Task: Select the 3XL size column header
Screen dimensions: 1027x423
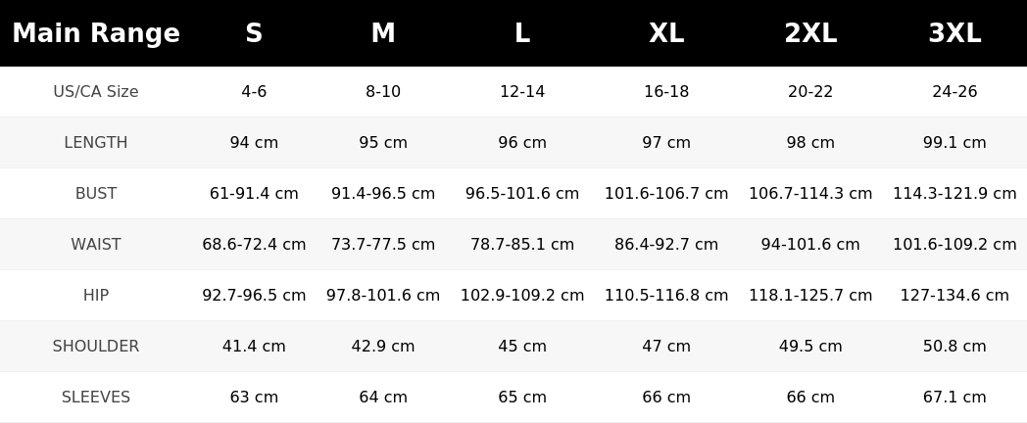Action: coord(954,32)
